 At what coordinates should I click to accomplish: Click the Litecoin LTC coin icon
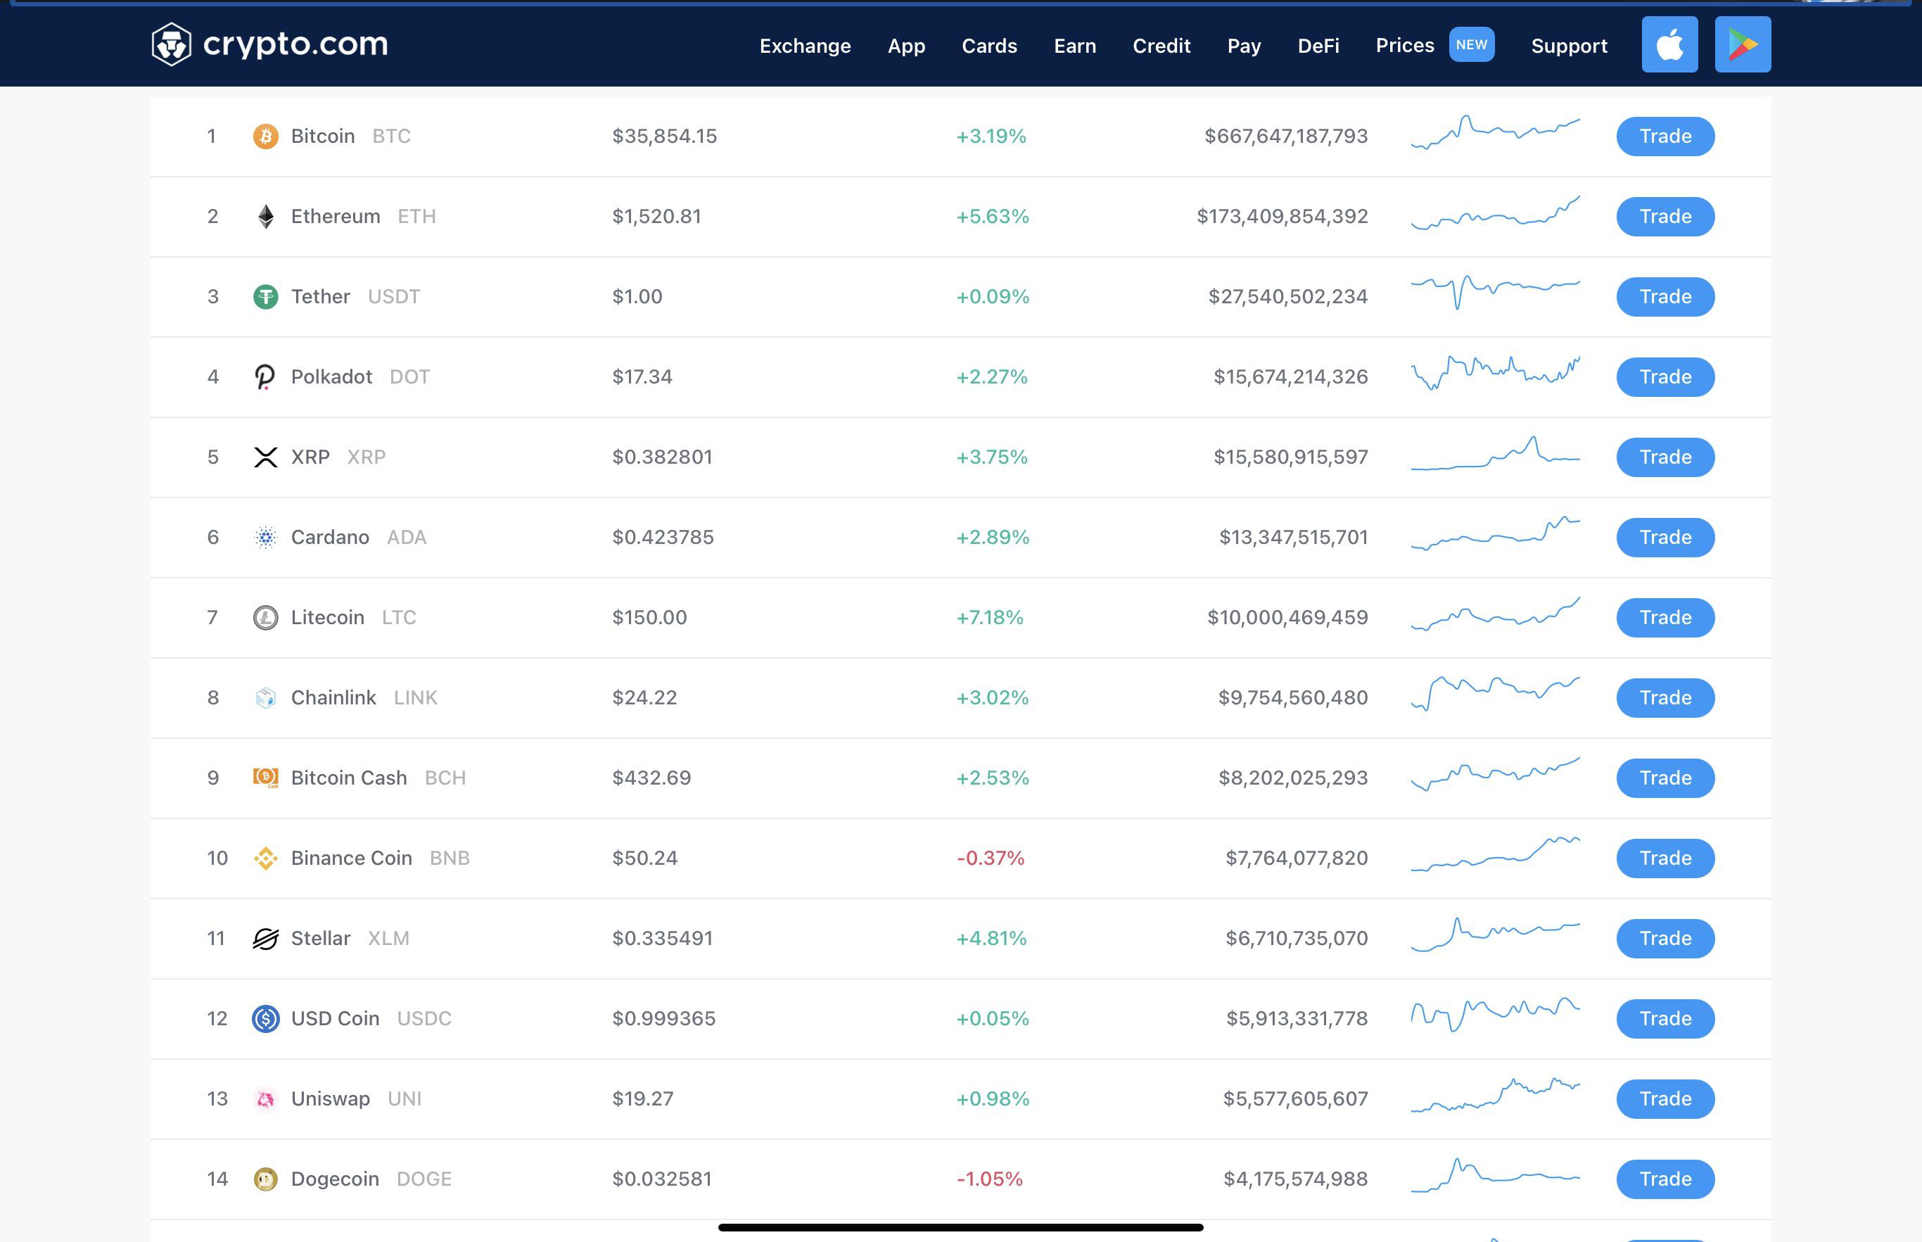[x=266, y=617]
